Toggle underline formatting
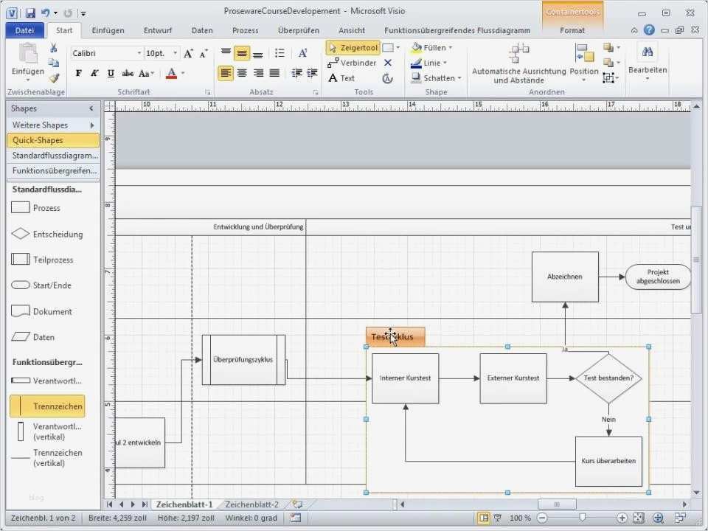708x531 pixels. [x=110, y=73]
